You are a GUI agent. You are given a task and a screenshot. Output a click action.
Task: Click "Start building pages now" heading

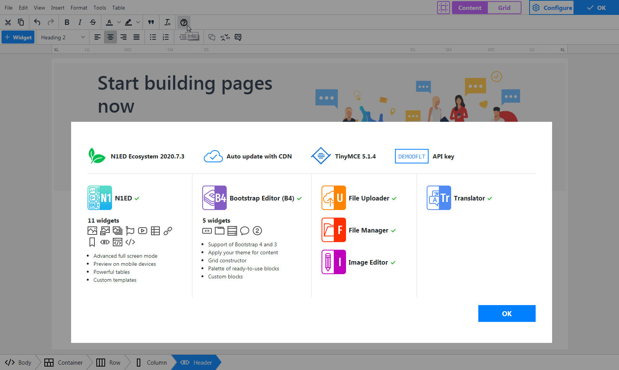coord(185,94)
